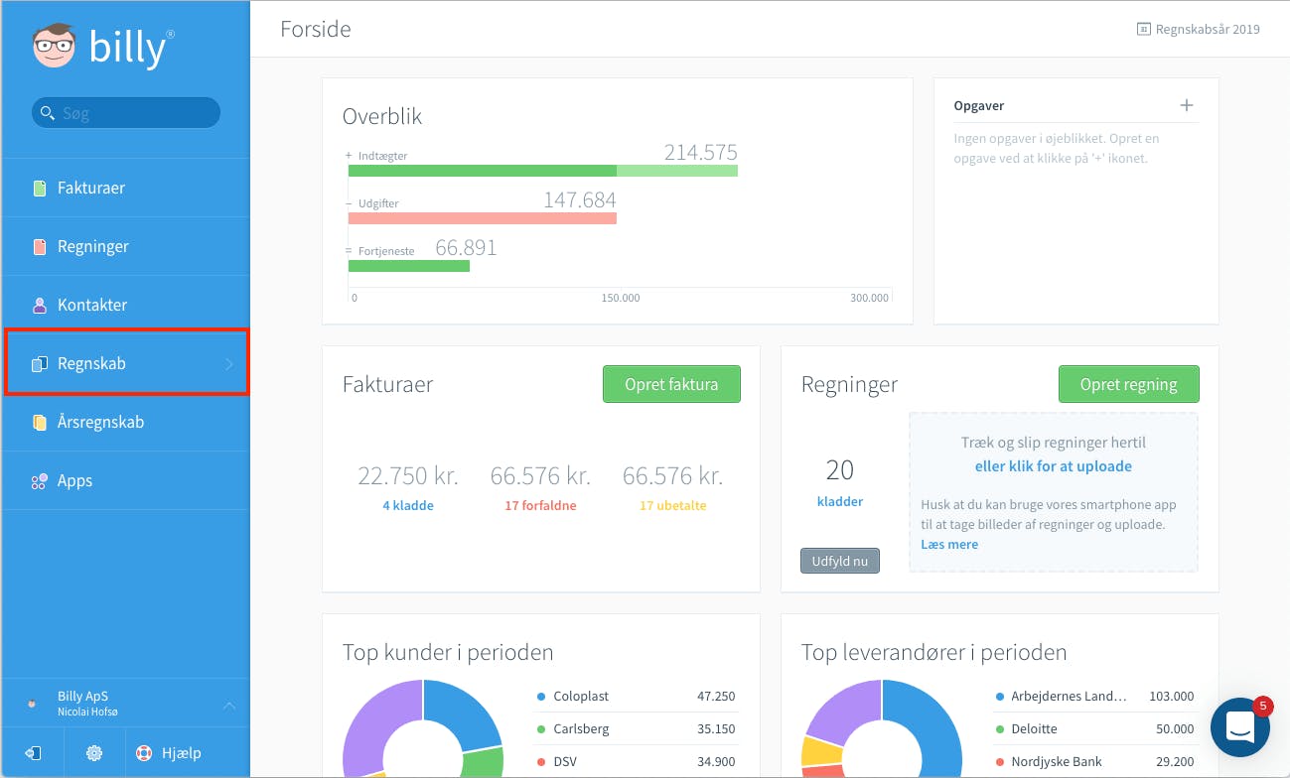The height and width of the screenshot is (778, 1290).
Task: Click the 17 forfaldne link
Action: (540, 505)
